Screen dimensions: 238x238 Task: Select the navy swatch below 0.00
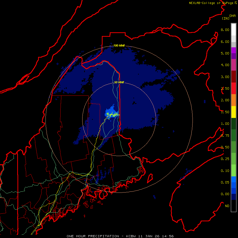coord(234,197)
